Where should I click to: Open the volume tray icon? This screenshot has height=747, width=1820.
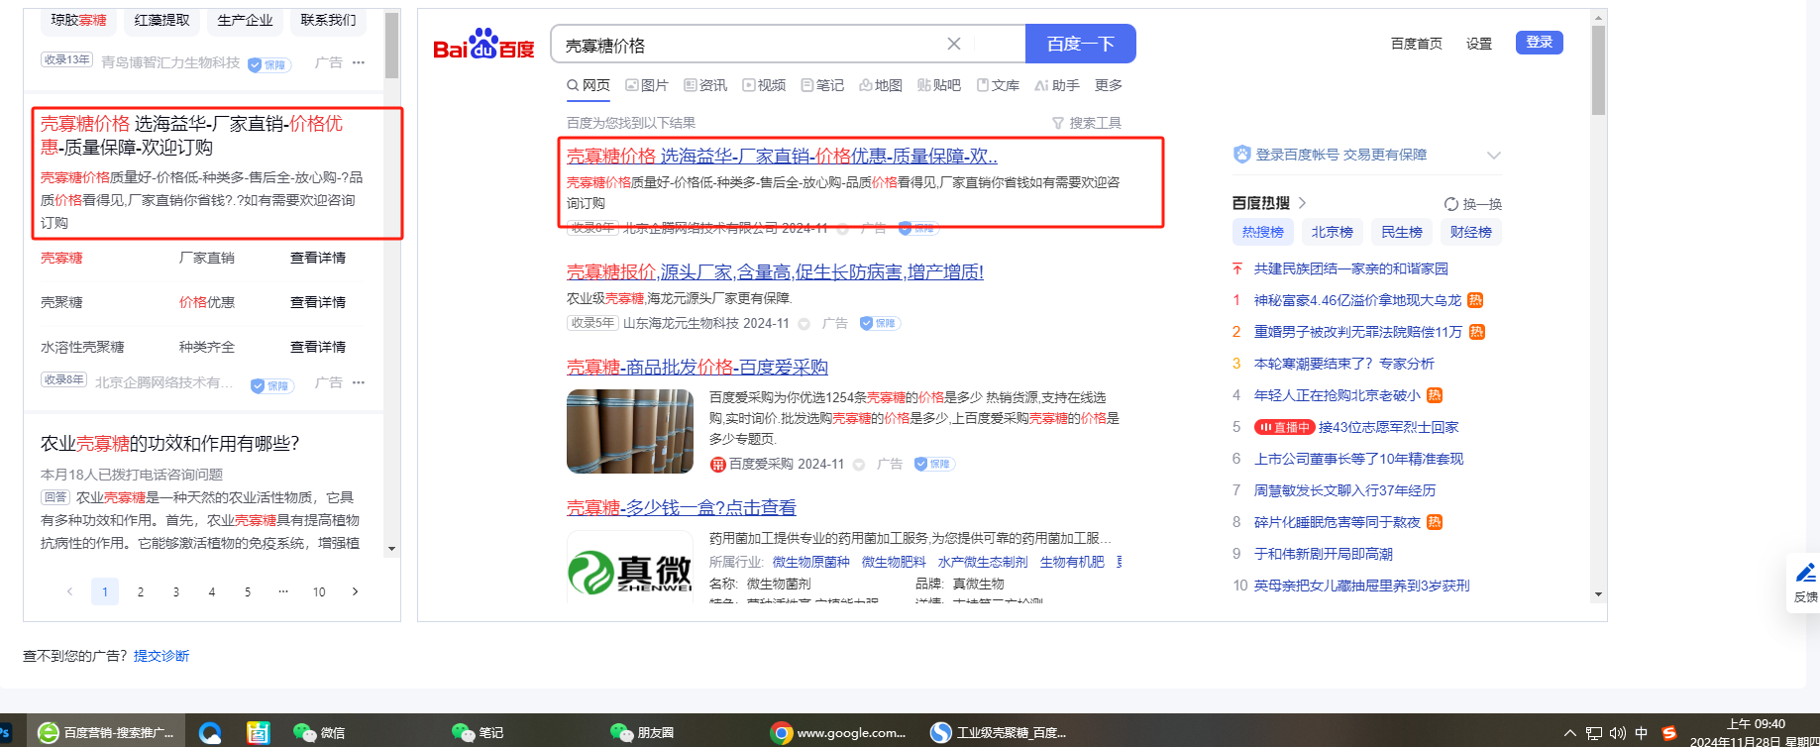[x=1618, y=733]
